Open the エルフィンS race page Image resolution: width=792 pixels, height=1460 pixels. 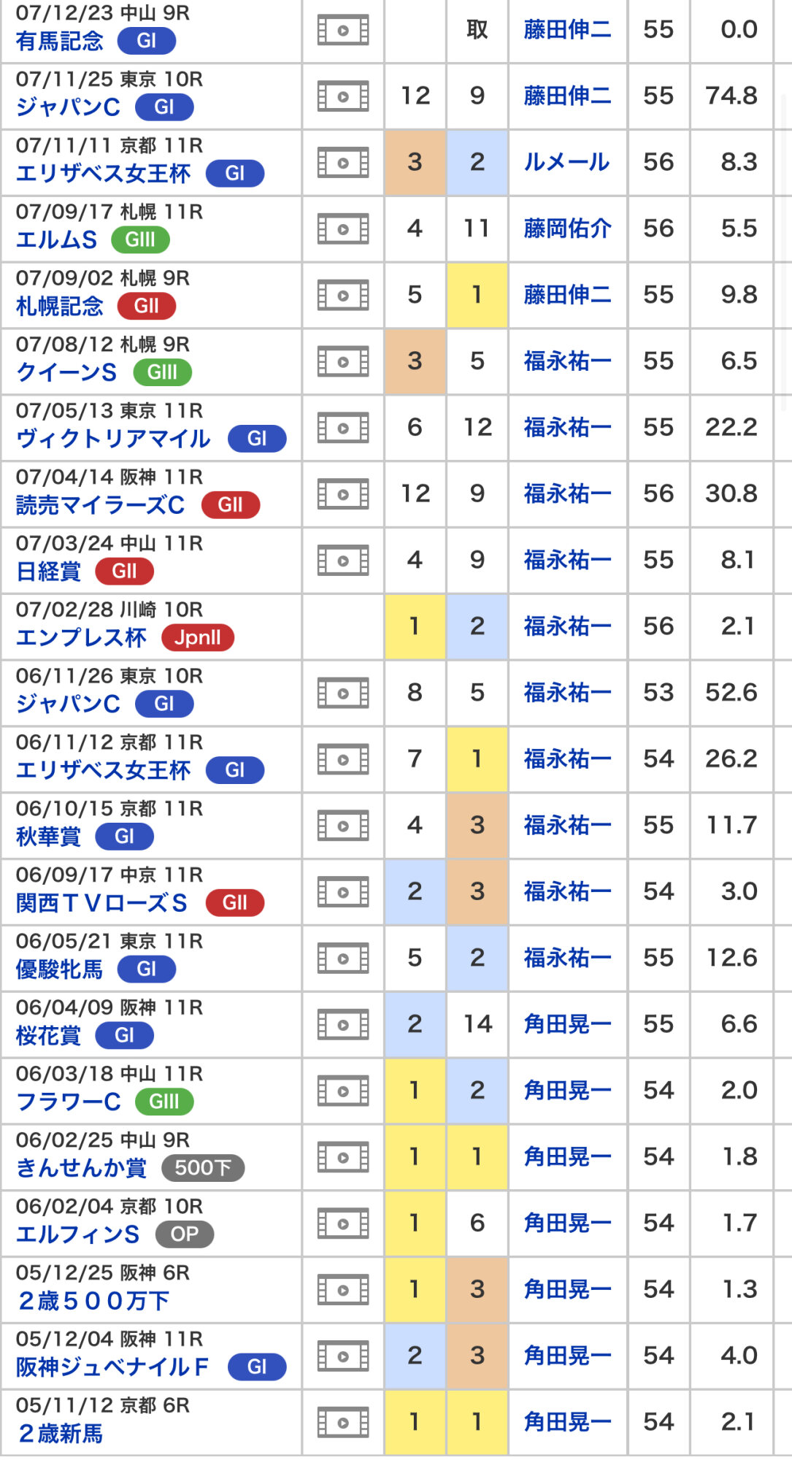(78, 1234)
